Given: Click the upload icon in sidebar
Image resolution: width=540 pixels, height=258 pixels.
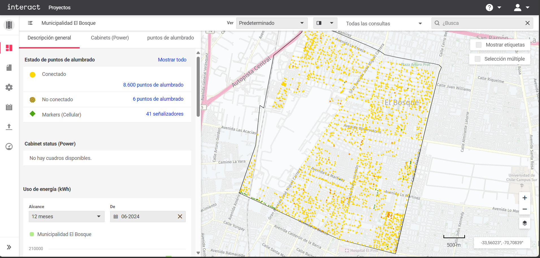Looking at the screenshot, I should click(x=9, y=127).
